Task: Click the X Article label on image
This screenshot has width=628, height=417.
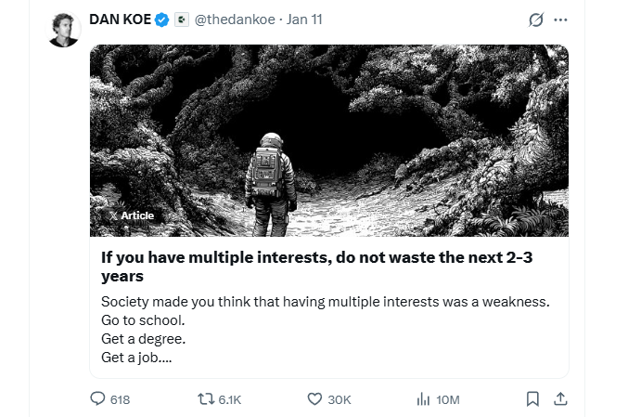Action: pyautogui.click(x=131, y=215)
